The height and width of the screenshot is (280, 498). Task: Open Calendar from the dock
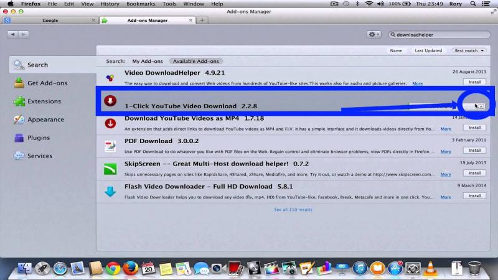(x=148, y=269)
